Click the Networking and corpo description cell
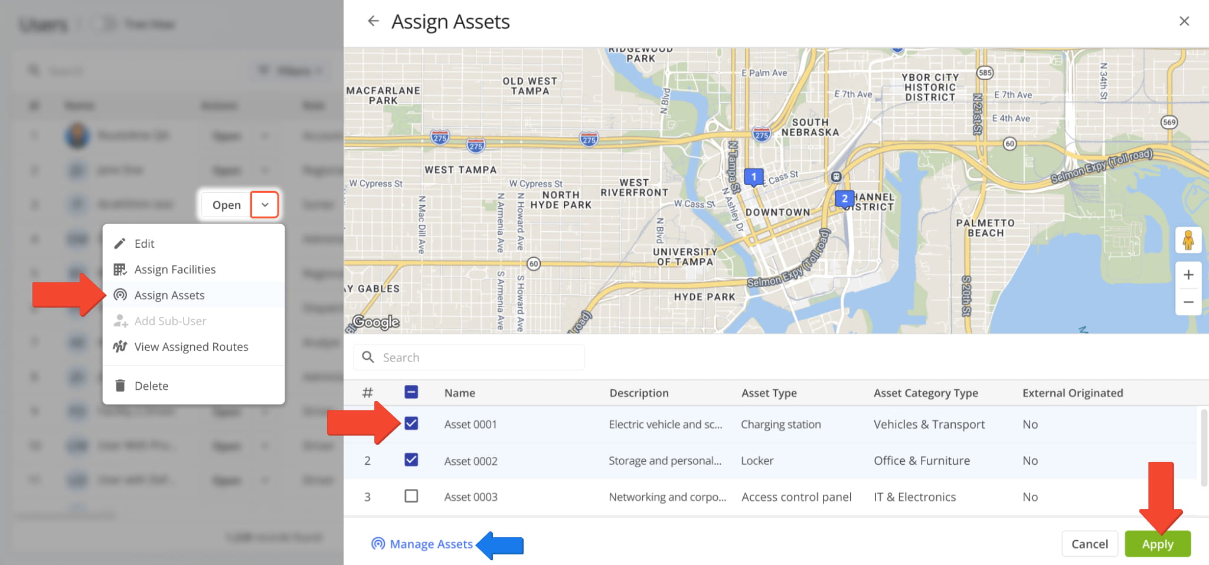Image resolution: width=1209 pixels, height=565 pixels. tap(667, 497)
